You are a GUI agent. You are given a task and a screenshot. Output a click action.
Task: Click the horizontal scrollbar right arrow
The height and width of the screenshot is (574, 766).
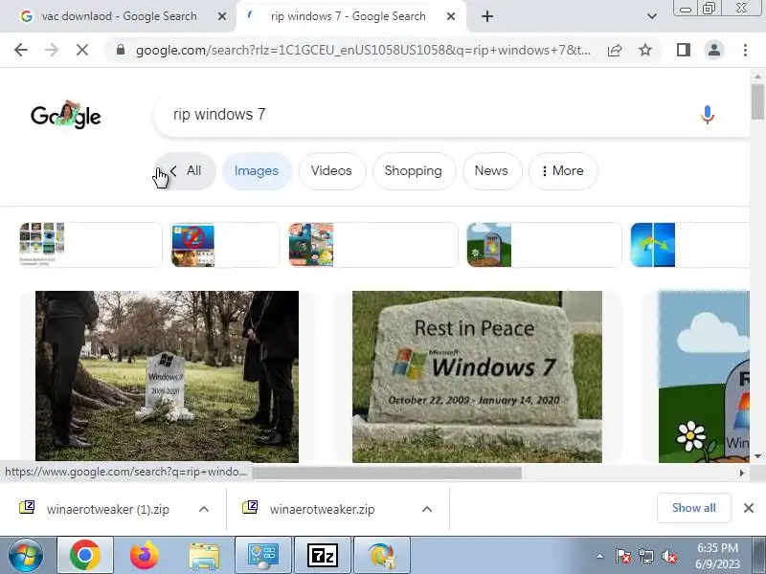741,473
